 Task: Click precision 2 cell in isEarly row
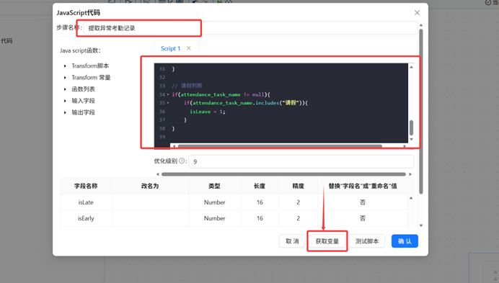coord(299,218)
